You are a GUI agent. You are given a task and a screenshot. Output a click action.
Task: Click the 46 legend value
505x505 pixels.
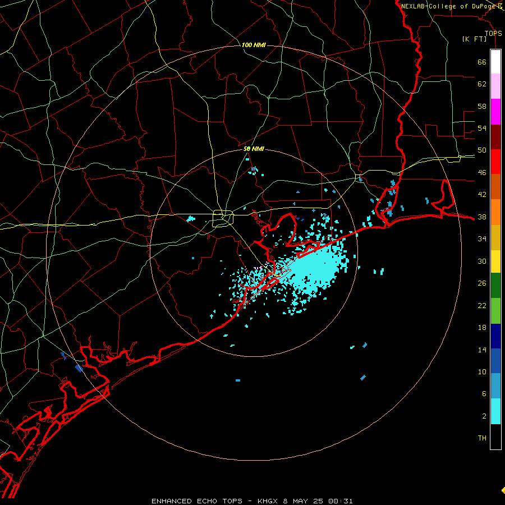point(482,173)
